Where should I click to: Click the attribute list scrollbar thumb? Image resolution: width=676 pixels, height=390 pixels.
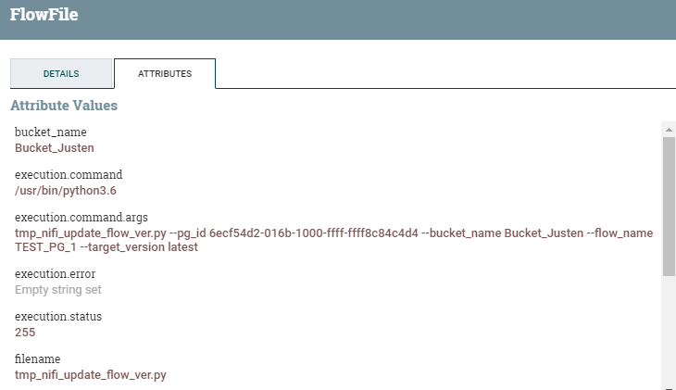coord(668,206)
